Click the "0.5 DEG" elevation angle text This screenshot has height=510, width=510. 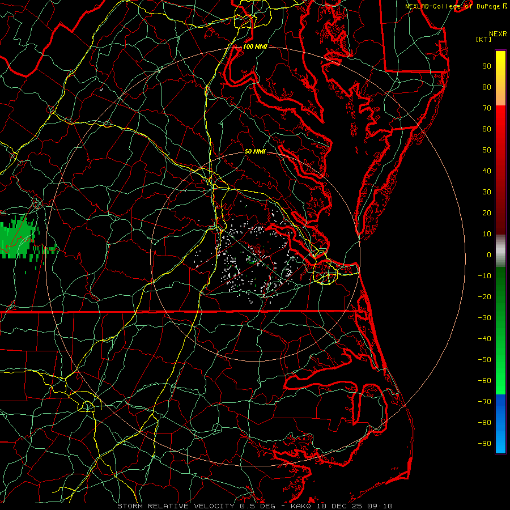[257, 506]
